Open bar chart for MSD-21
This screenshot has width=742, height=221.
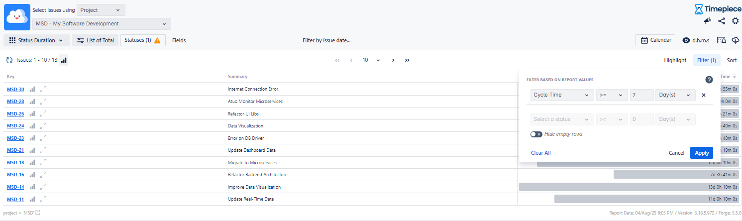click(32, 150)
